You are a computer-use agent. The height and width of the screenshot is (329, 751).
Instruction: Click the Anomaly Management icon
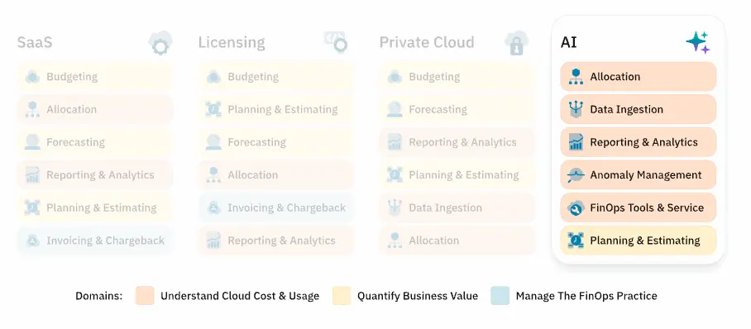click(x=575, y=174)
